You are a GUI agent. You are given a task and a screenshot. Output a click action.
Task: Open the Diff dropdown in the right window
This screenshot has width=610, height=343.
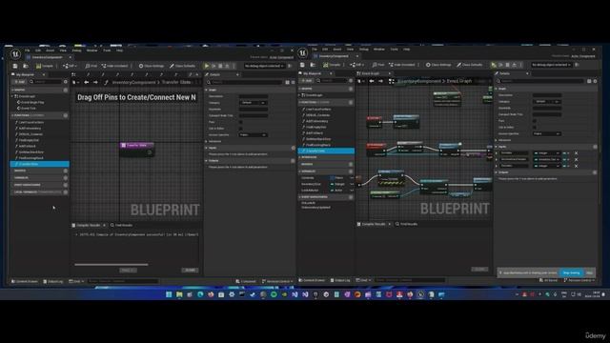click(357, 65)
